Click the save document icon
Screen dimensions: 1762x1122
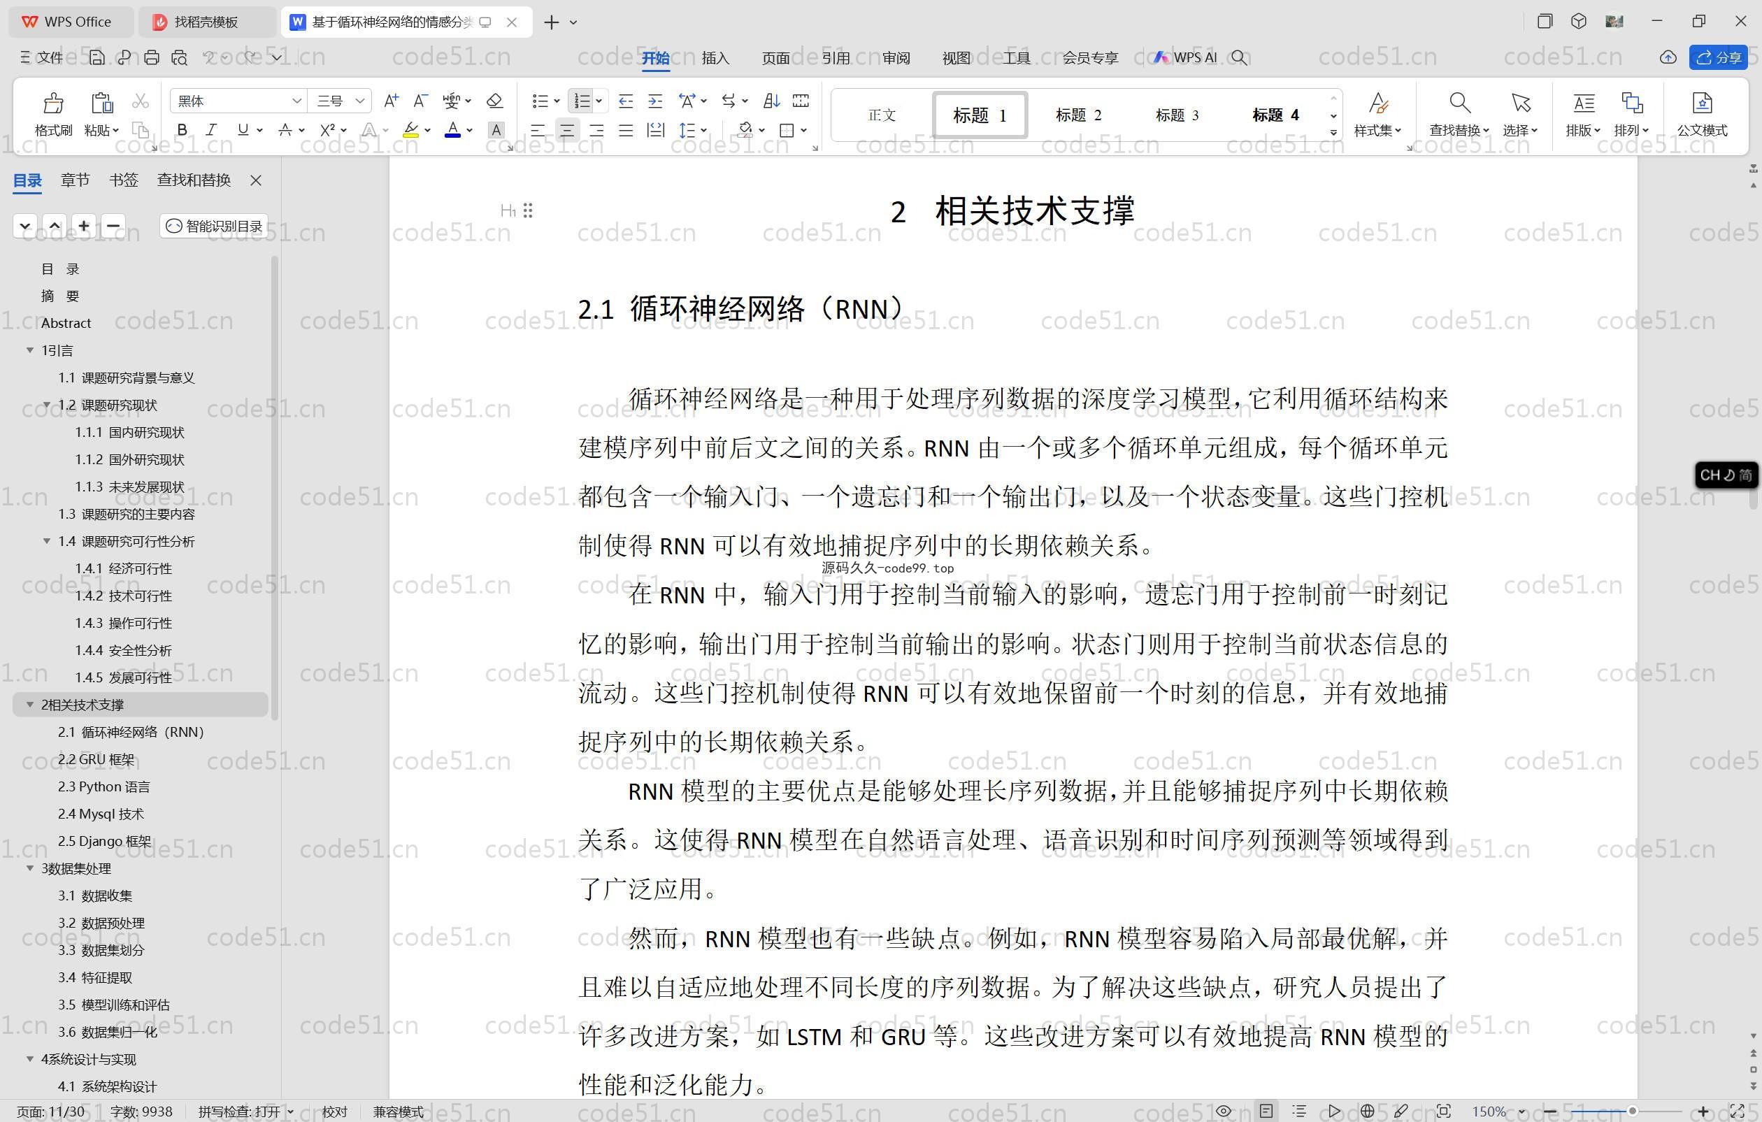click(96, 57)
